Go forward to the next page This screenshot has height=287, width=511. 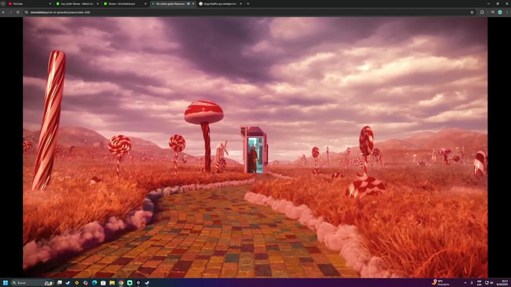tap(10, 12)
